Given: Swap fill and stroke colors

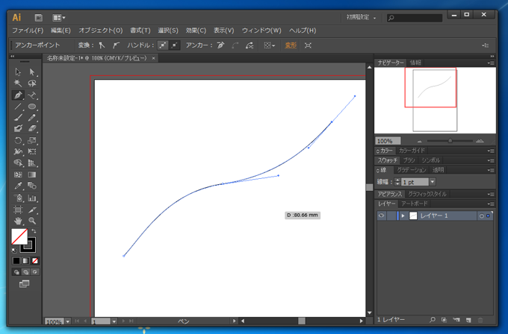Looking at the screenshot, I should point(34,231).
